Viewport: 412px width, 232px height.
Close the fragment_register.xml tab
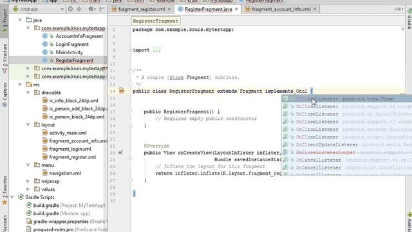pyautogui.click(x=169, y=9)
